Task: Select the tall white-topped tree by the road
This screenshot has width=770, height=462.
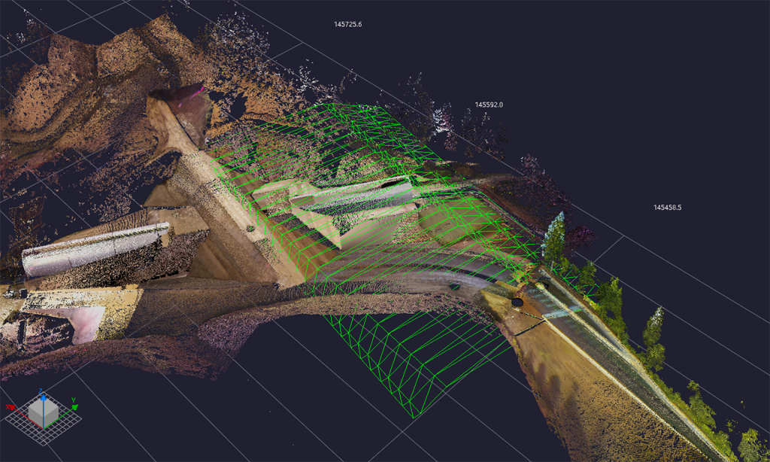Action: 555,237
